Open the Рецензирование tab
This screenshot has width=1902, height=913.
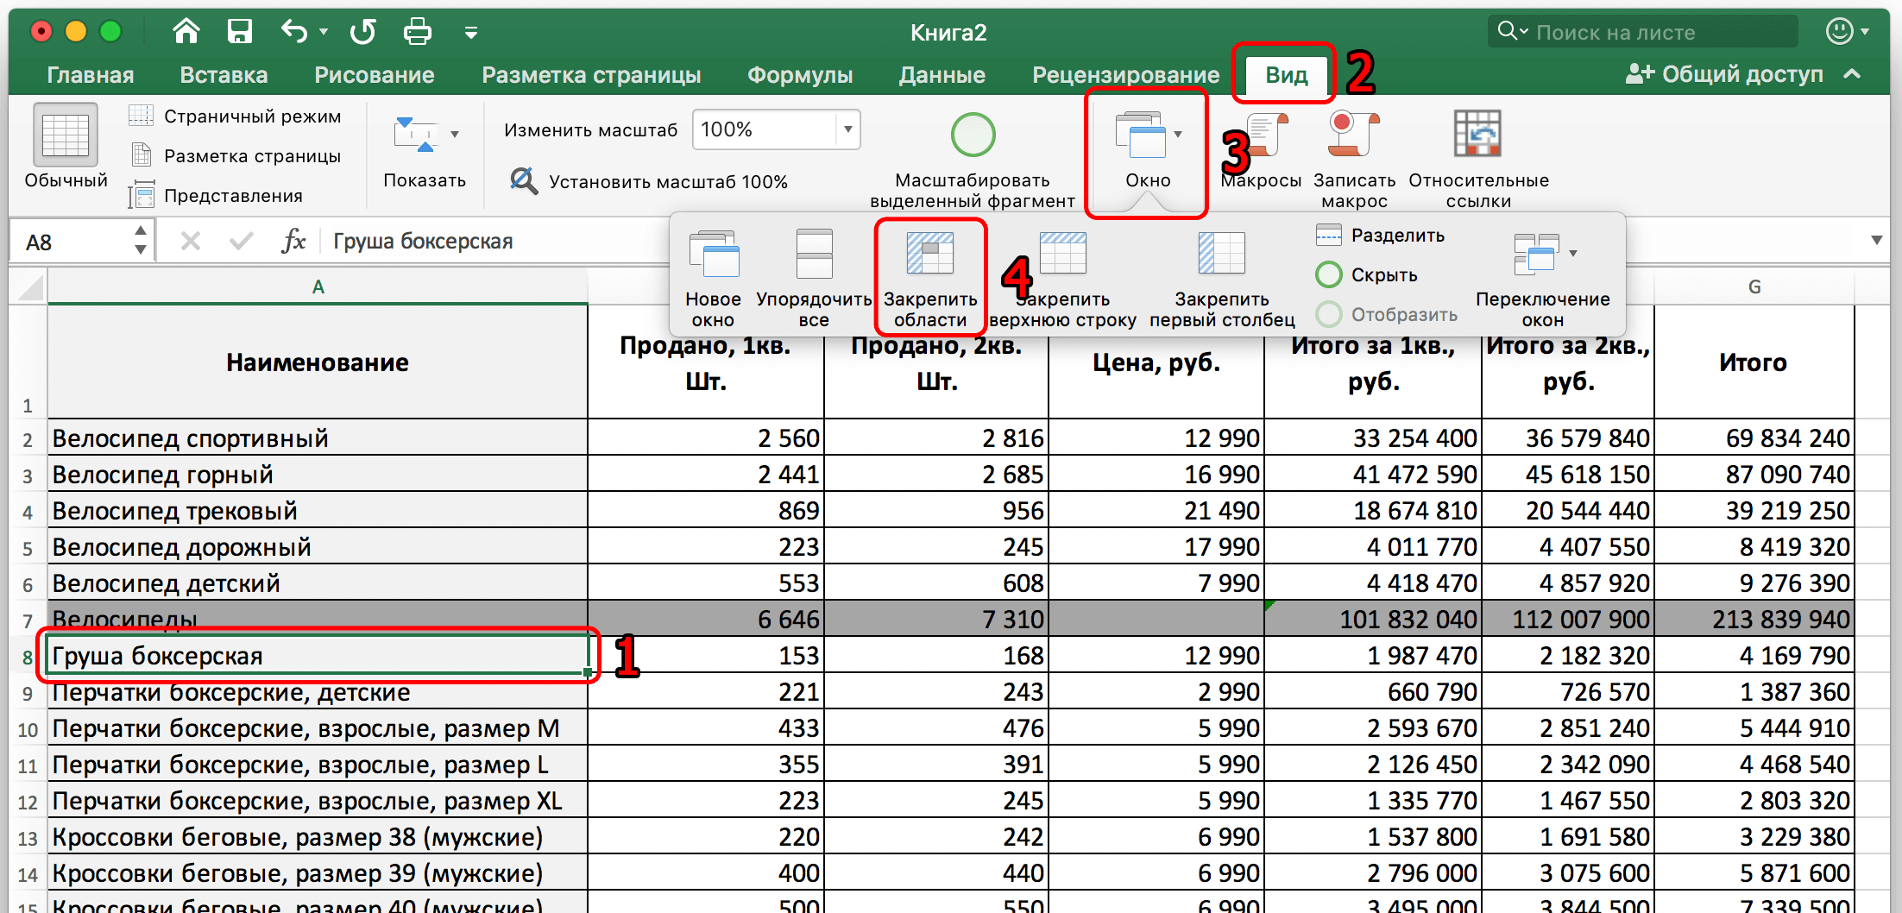coord(1126,75)
